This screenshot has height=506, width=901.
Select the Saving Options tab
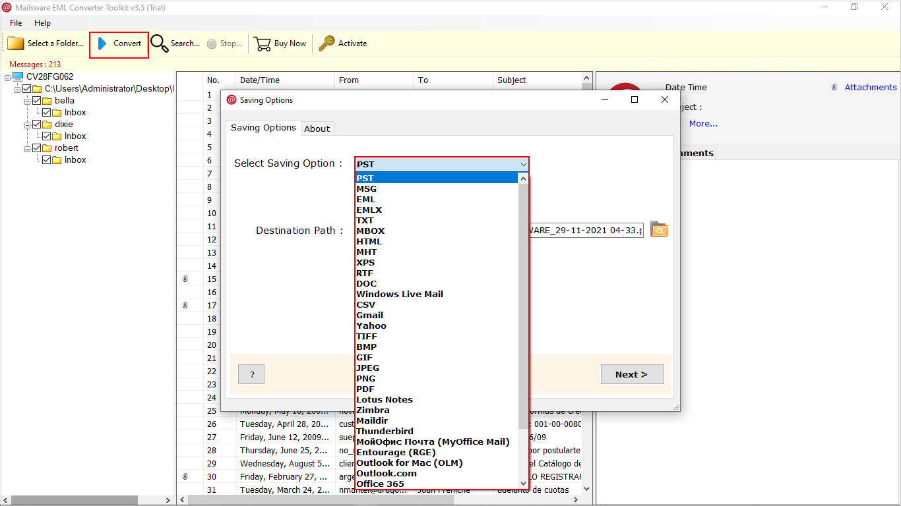pyautogui.click(x=263, y=128)
